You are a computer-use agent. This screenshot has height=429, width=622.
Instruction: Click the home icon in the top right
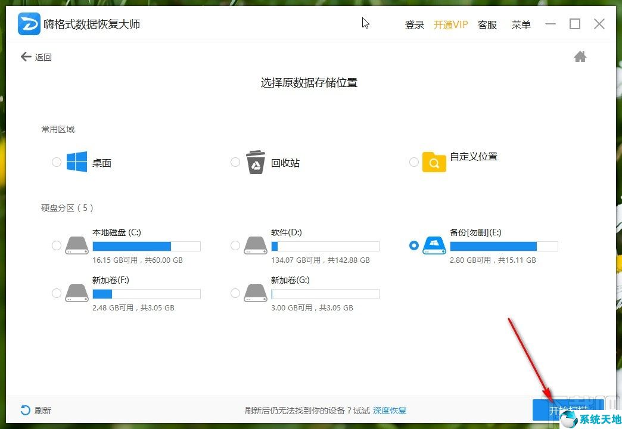580,56
